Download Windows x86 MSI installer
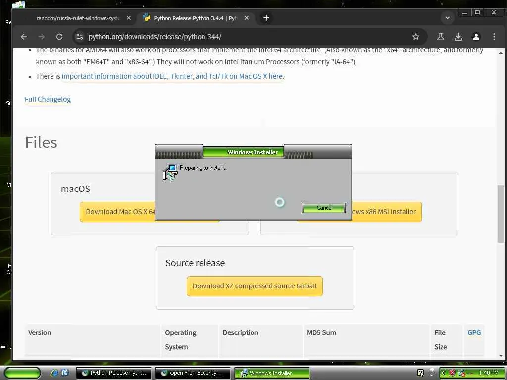Image resolution: width=507 pixels, height=380 pixels. 387,212
